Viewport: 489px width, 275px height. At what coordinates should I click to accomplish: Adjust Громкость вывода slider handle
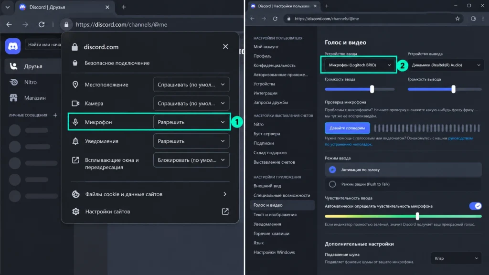454,89
